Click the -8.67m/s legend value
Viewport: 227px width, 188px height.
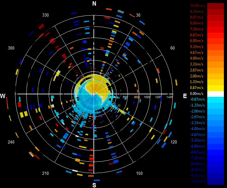click(x=197, y=170)
